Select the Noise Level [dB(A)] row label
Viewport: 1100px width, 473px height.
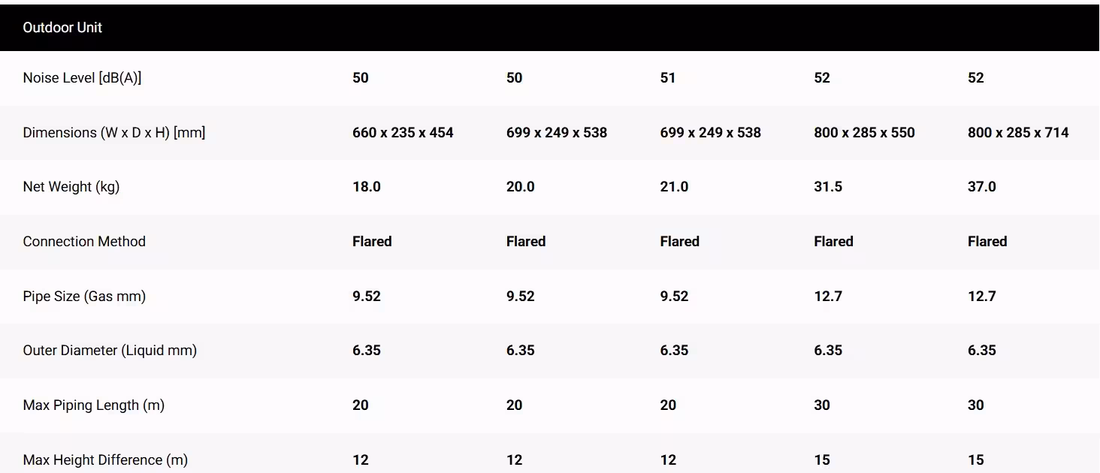[x=82, y=78]
